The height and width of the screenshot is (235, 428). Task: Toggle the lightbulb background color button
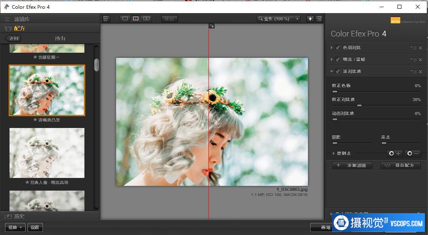pos(310,19)
